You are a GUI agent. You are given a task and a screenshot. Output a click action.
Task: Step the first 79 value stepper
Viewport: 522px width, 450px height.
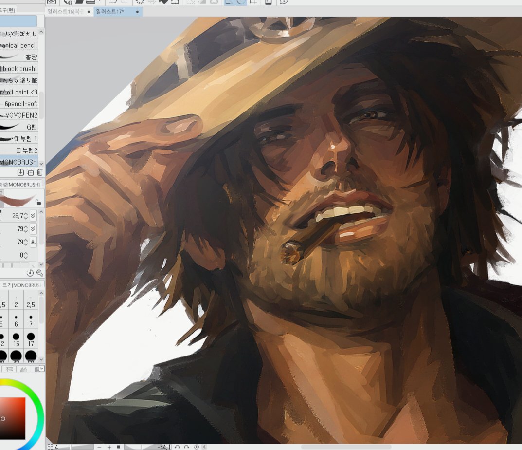pos(26,229)
